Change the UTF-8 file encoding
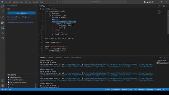The width and height of the screenshot is (169, 95). 130,89
